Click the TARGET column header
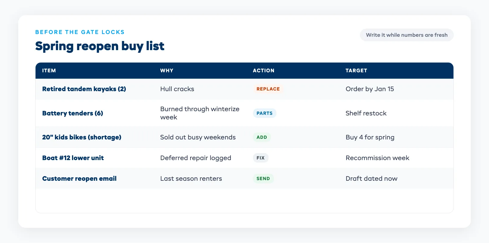Viewport: 489px width, 243px height. (x=356, y=70)
